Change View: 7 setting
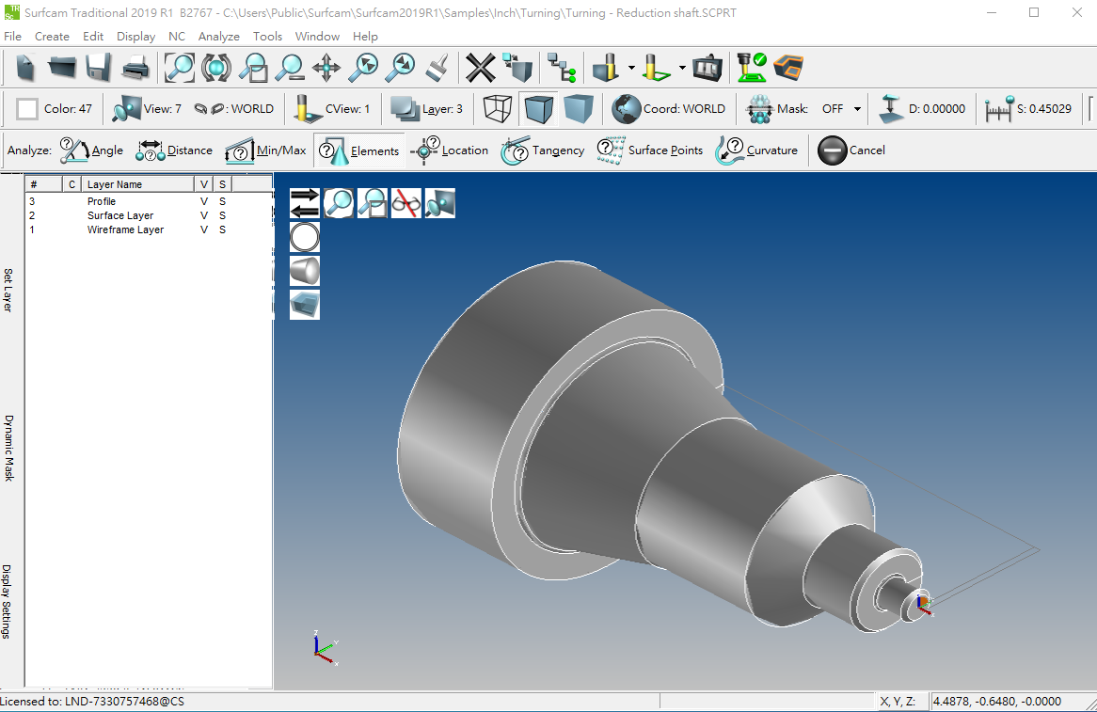Image resolution: width=1097 pixels, height=712 pixels. click(x=147, y=109)
